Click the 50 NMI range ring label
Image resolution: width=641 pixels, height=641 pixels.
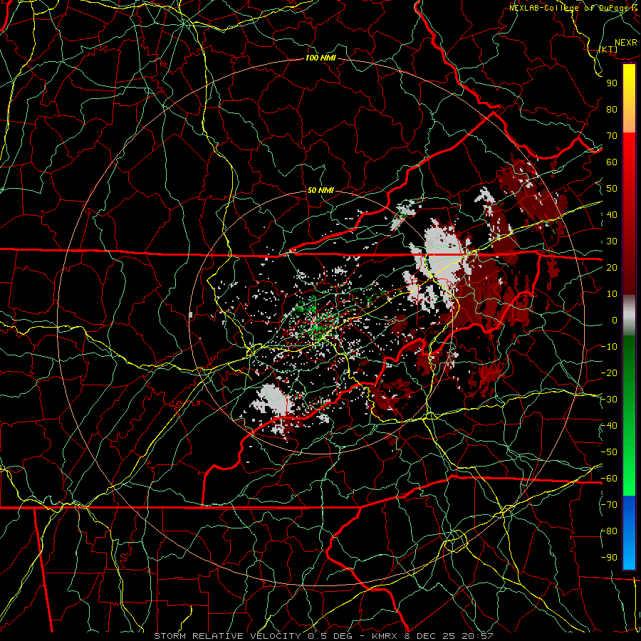pyautogui.click(x=320, y=190)
